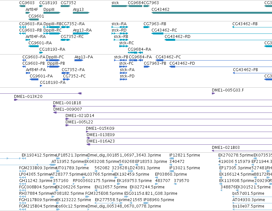Image resolution: width=272 pixels, height=211 pixels.
Task: Select protein stck-PA
Action: (x=124, y=73)
